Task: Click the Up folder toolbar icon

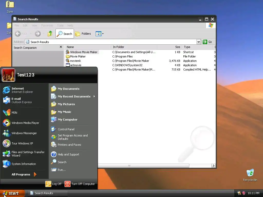Action: [x=50, y=34]
